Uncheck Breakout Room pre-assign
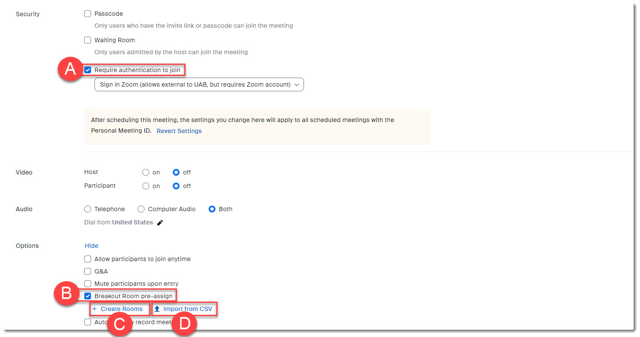The height and width of the screenshot is (337, 640). coord(88,296)
